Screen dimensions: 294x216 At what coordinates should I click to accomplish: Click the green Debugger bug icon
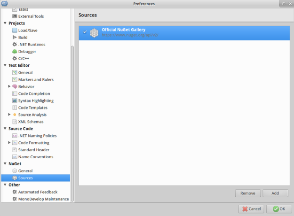point(15,51)
